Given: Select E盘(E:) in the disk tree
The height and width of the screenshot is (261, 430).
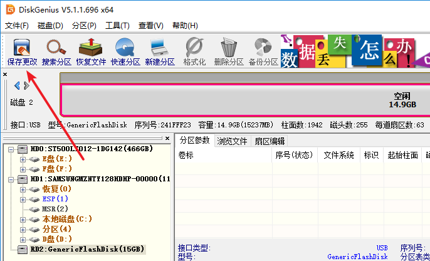Looking at the screenshot, I should click(57, 159).
